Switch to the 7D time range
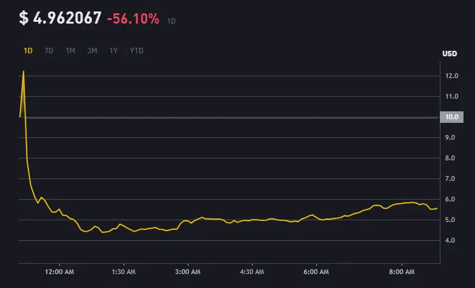Image resolution: width=475 pixels, height=288 pixels. (x=48, y=51)
